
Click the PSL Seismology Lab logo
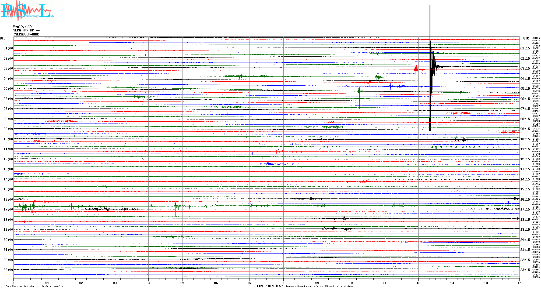(x=27, y=11)
